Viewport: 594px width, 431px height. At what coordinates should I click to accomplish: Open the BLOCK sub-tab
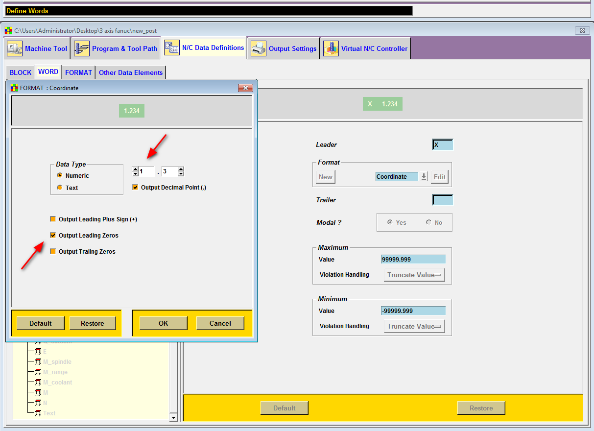[21, 72]
